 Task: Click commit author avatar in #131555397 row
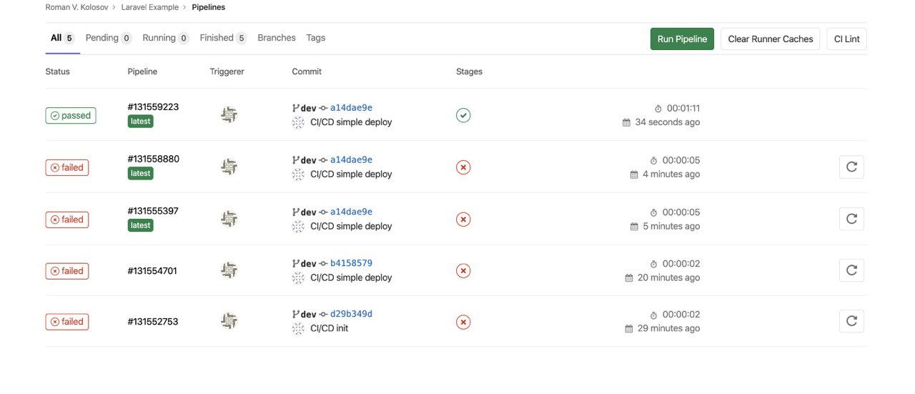(x=298, y=227)
